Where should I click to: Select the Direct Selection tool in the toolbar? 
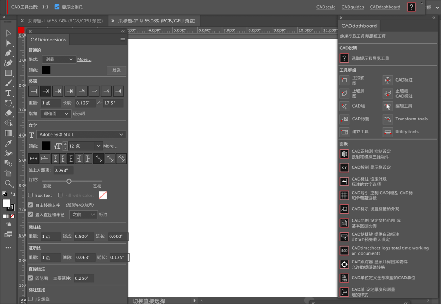[x=9, y=43]
